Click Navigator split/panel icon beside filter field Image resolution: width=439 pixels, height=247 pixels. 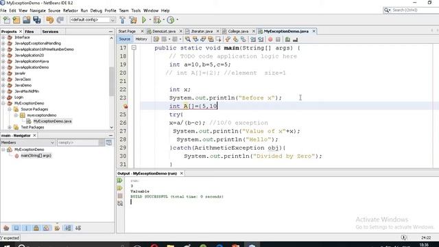[108, 143]
